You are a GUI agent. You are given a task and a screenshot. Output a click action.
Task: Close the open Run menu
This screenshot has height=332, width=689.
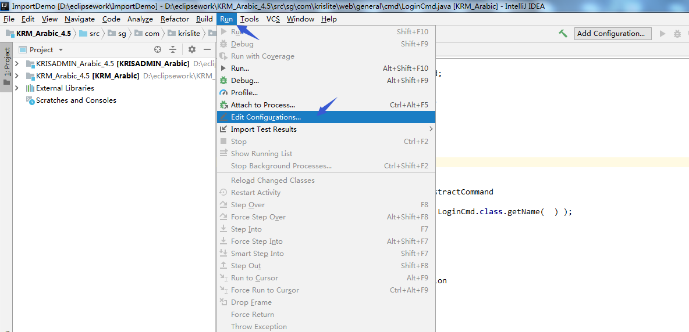pyautogui.click(x=226, y=19)
